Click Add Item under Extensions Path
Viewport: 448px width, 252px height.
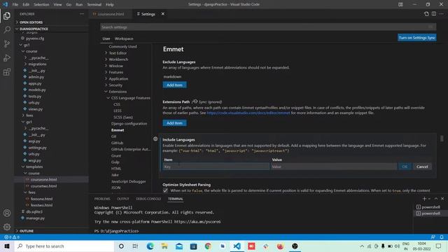(174, 123)
